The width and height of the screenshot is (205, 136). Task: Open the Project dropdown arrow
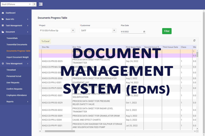(73, 31)
